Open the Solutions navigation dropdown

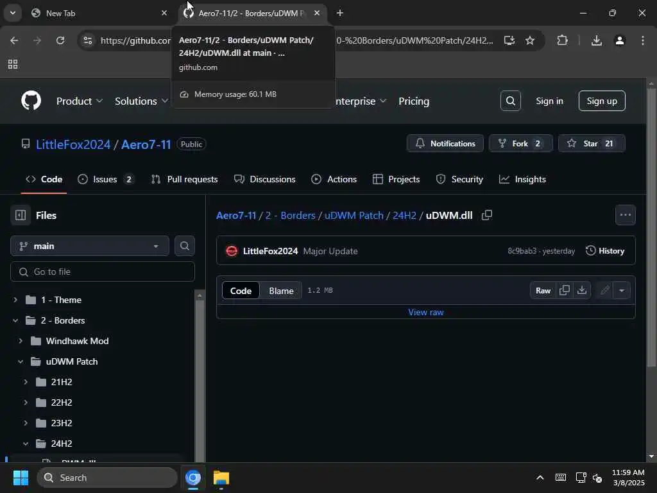142,101
